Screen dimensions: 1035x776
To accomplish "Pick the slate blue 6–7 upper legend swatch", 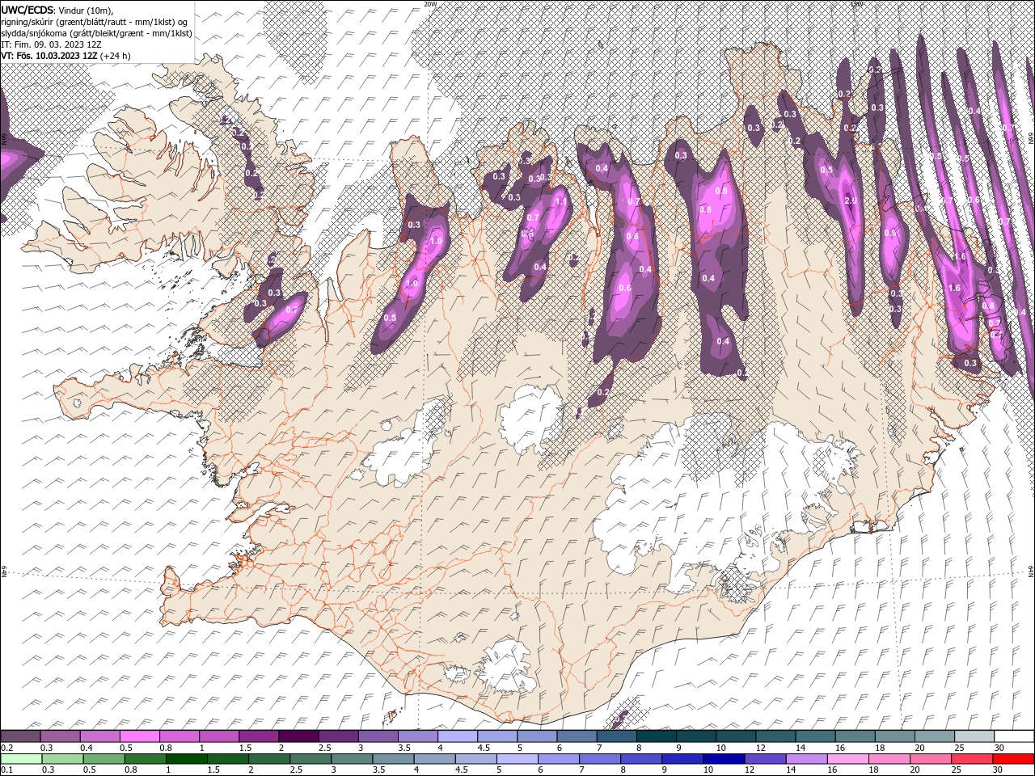I will (576, 736).
